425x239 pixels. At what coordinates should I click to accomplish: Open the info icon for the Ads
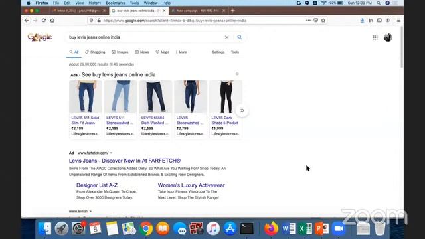[237, 74]
